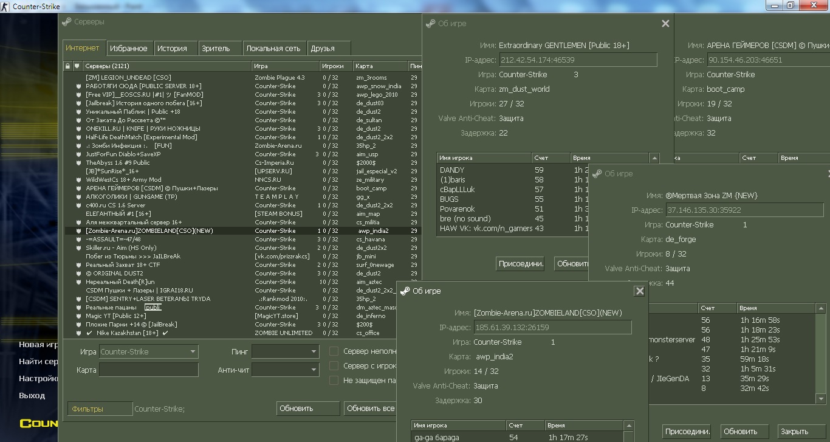Select the Локальная сеть tab

tap(275, 49)
